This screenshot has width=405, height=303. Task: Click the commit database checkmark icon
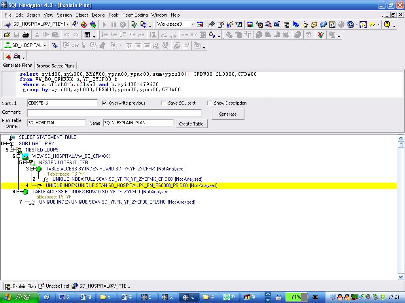[134, 24]
